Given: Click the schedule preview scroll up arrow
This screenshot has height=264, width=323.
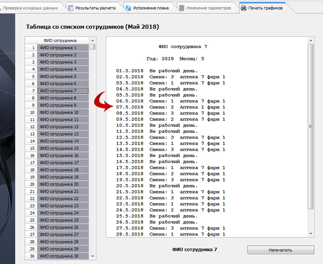Looking at the screenshot, I should click(x=311, y=41).
